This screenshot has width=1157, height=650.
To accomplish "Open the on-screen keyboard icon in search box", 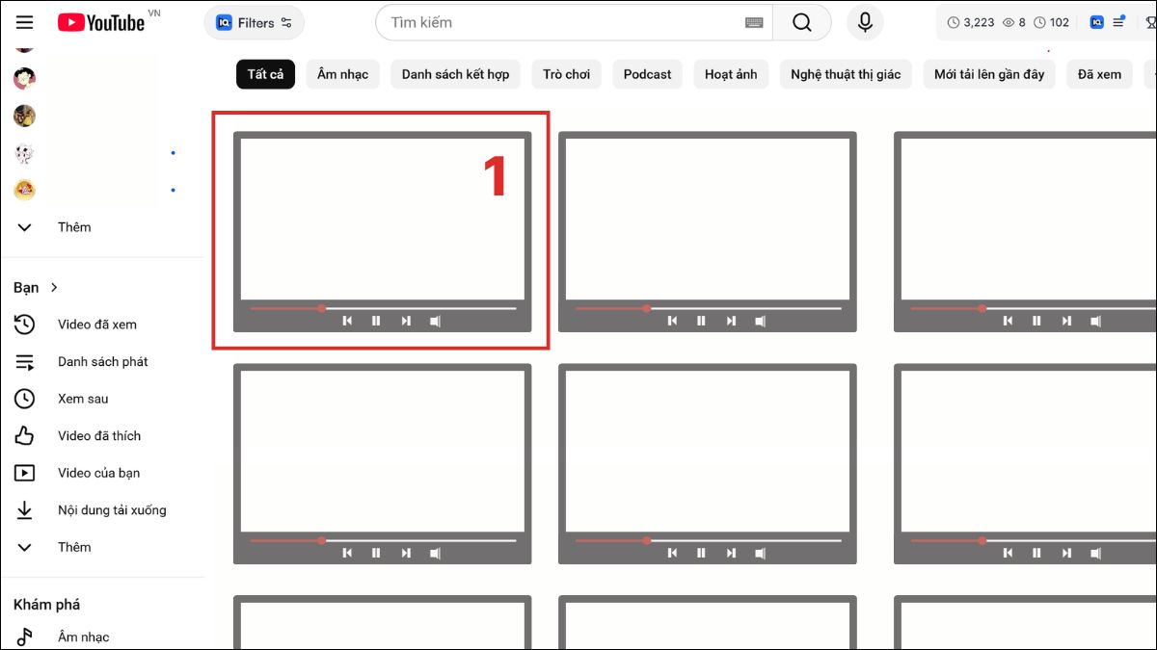I will point(755,22).
